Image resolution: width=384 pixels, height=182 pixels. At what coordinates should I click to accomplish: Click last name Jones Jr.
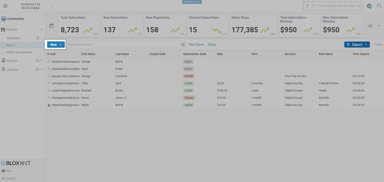[x=122, y=98]
